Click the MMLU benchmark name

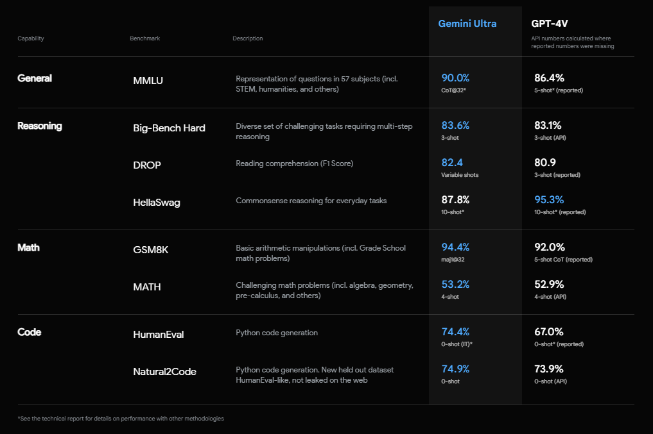coord(148,81)
